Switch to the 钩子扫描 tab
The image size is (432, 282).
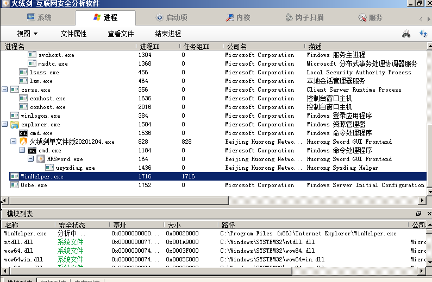[x=304, y=17]
